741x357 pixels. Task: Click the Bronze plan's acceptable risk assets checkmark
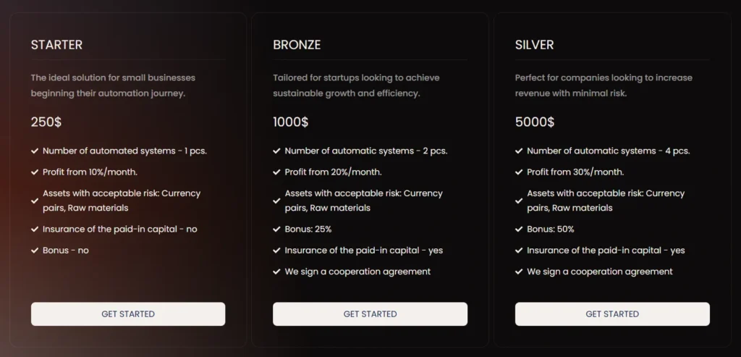click(x=276, y=201)
